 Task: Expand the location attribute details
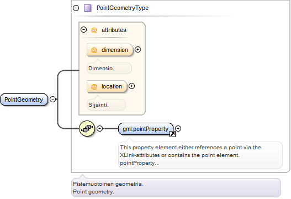point(131,86)
